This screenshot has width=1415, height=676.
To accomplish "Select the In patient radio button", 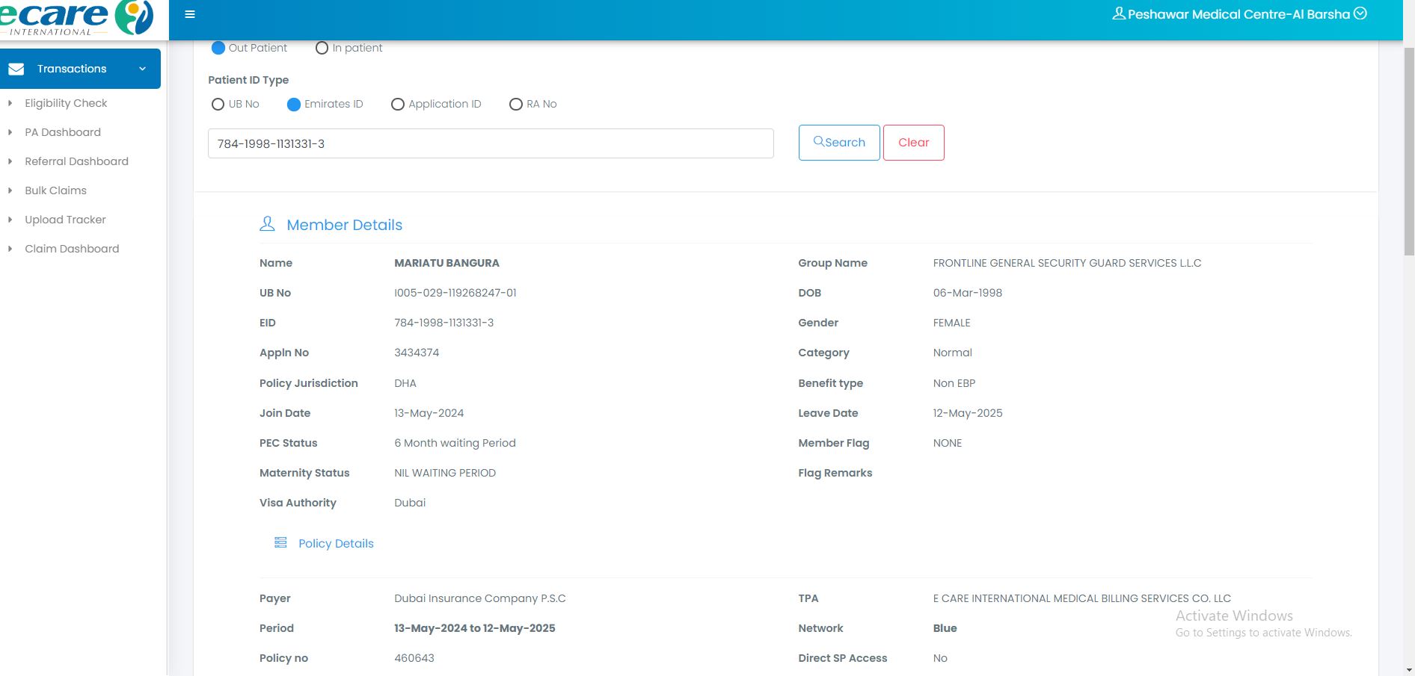I will tap(322, 48).
